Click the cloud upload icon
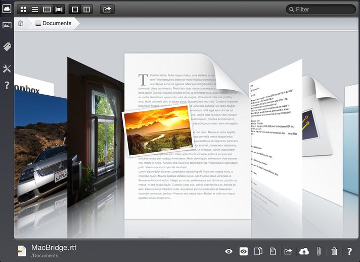360x262 pixels. pos(304,251)
